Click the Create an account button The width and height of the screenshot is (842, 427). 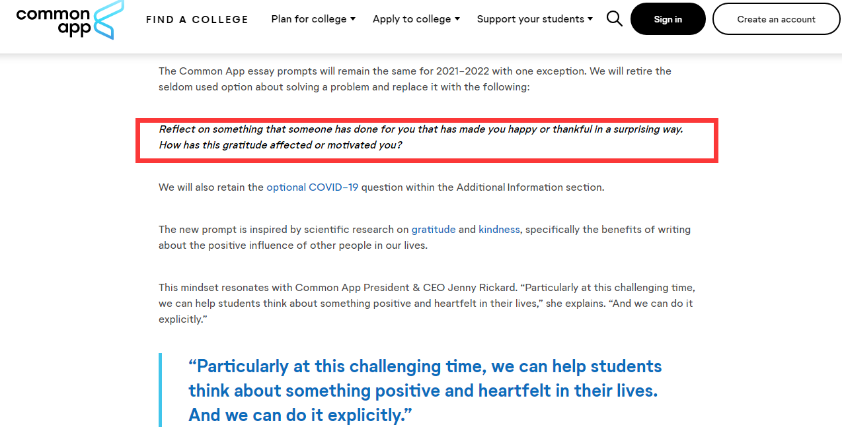[776, 19]
